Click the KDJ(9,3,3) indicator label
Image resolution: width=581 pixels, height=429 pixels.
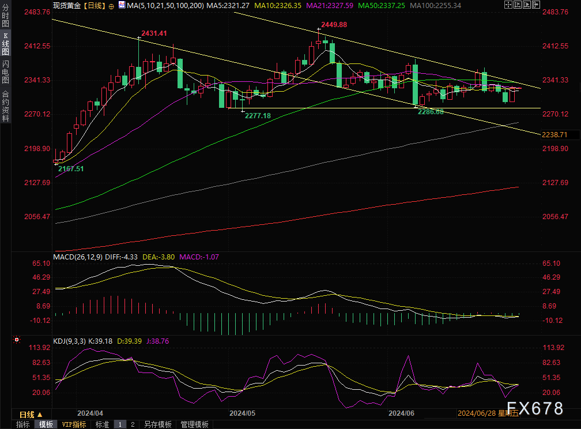click(69, 341)
